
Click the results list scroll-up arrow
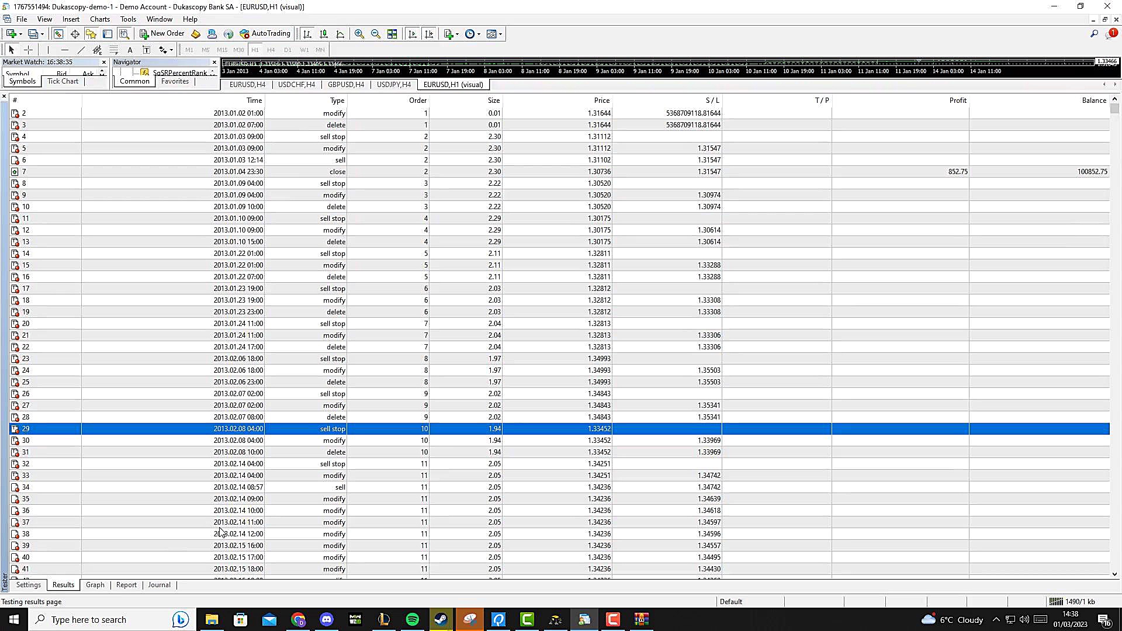click(1115, 100)
